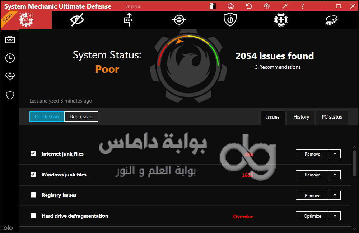Switch to the Issues tab
The width and height of the screenshot is (359, 233).
(273, 117)
